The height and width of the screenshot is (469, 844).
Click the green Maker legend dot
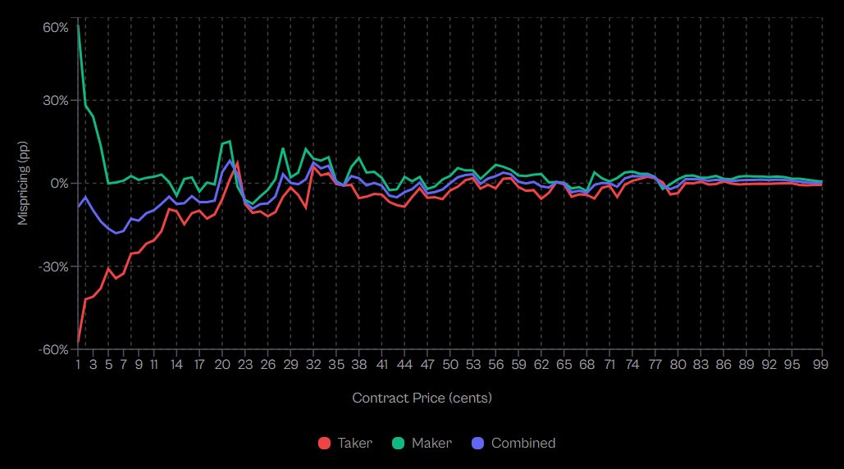tap(399, 444)
